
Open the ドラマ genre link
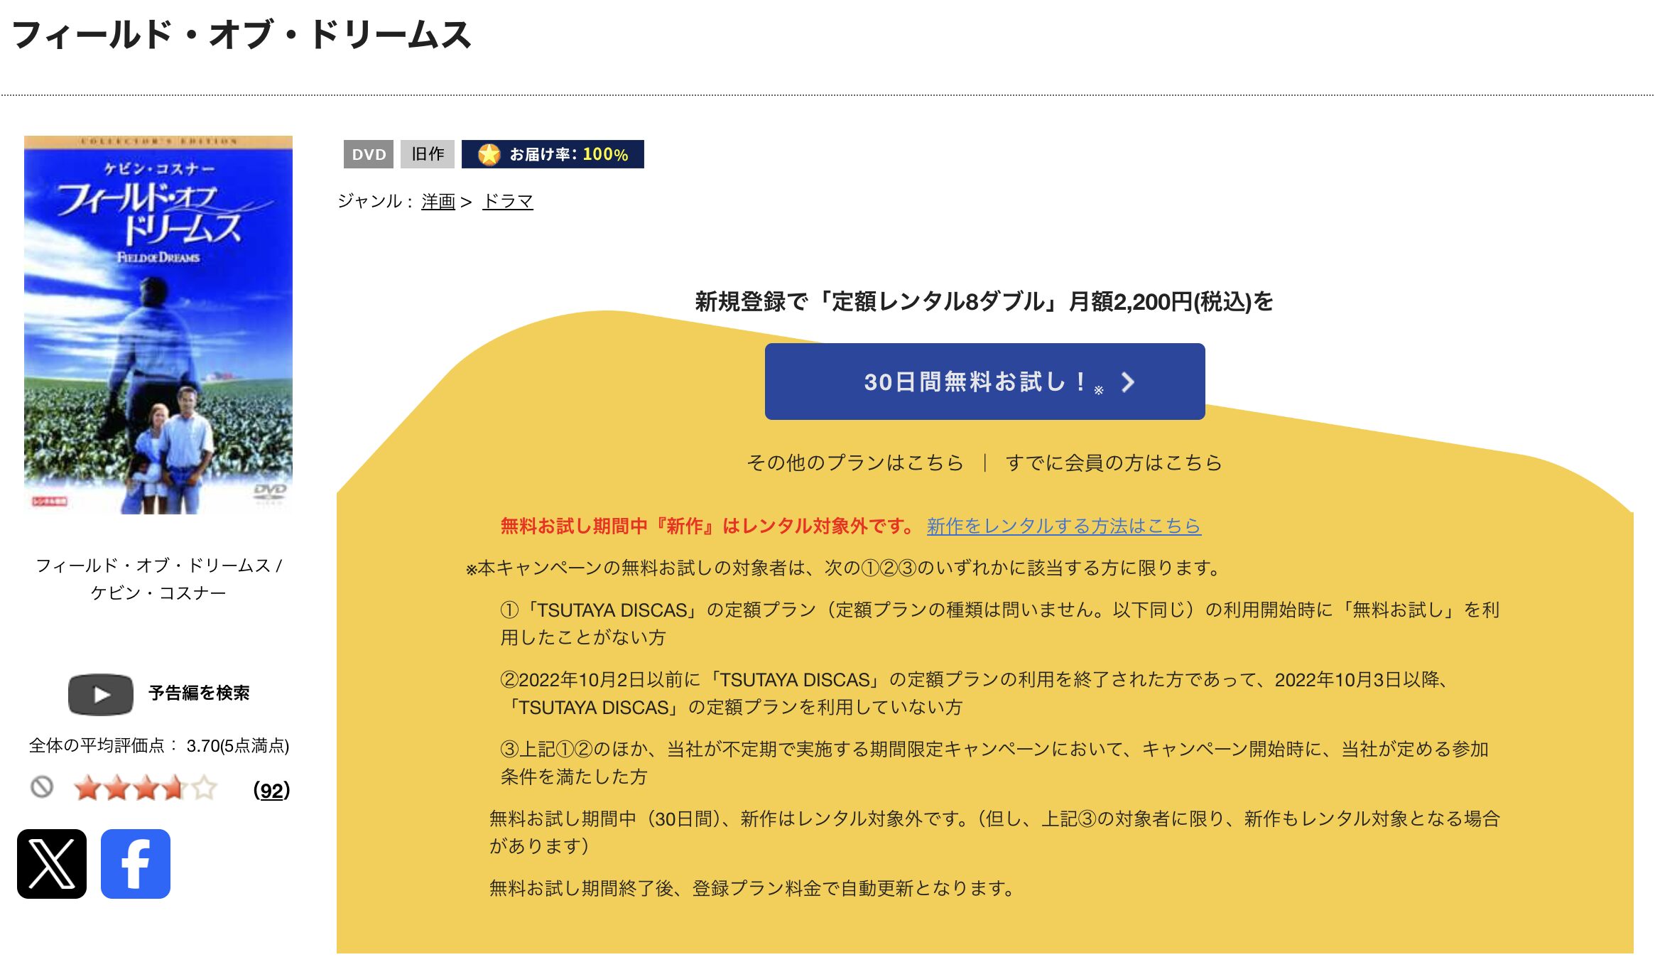click(507, 201)
